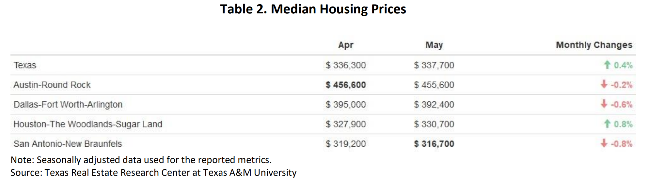Click the green up arrow for Houston row
Image resolution: width=648 pixels, height=181 pixels.
click(607, 124)
